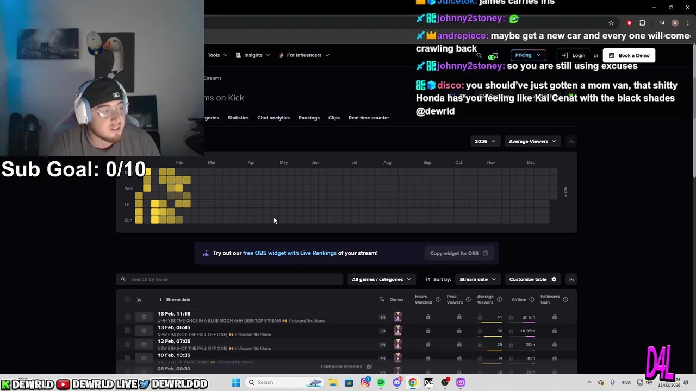
Task: Download the stream table with export icon
Action: [x=571, y=279]
